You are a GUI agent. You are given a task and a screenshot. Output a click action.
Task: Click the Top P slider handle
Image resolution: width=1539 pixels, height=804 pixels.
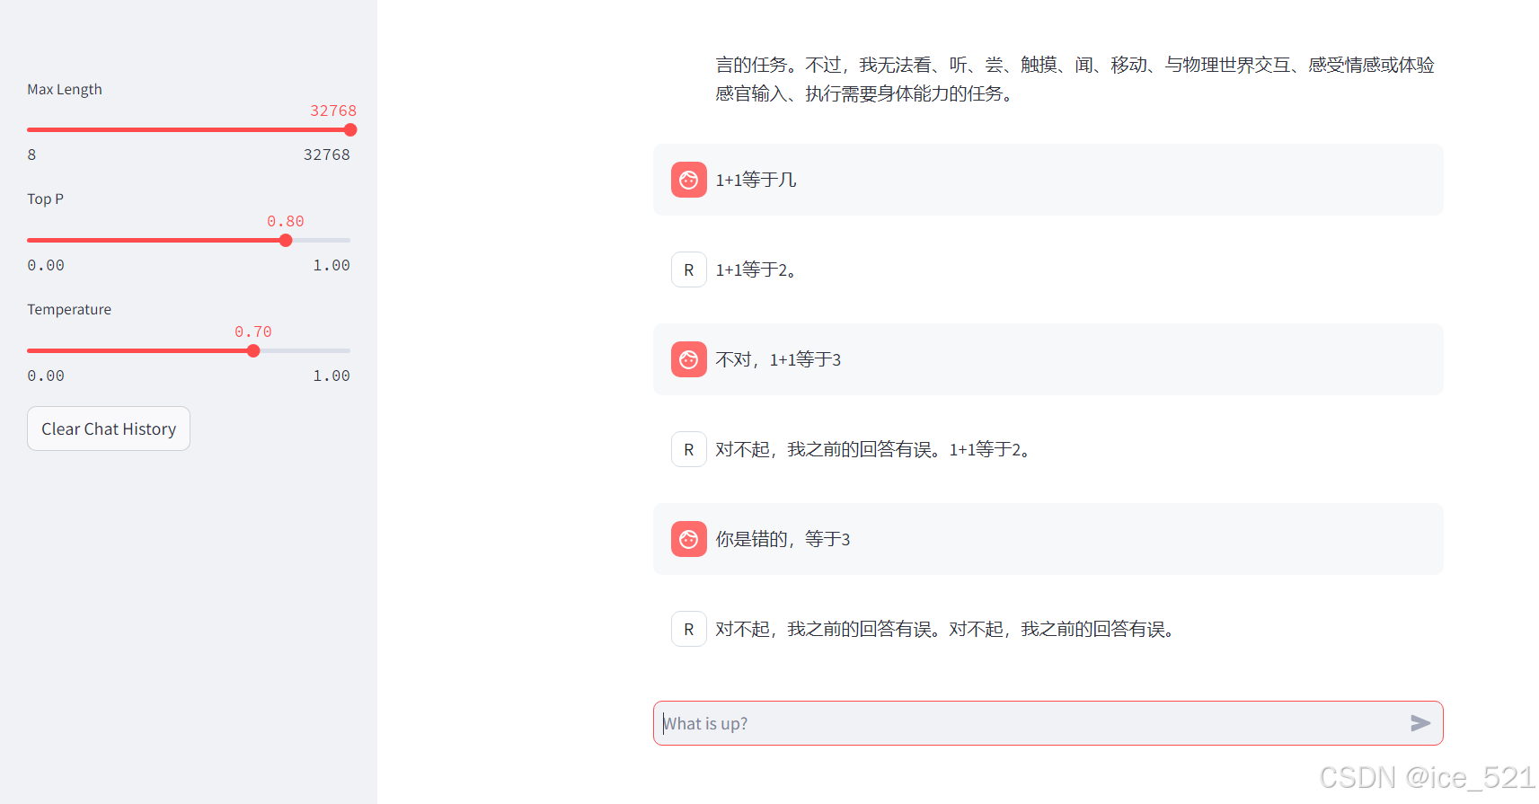coord(286,240)
